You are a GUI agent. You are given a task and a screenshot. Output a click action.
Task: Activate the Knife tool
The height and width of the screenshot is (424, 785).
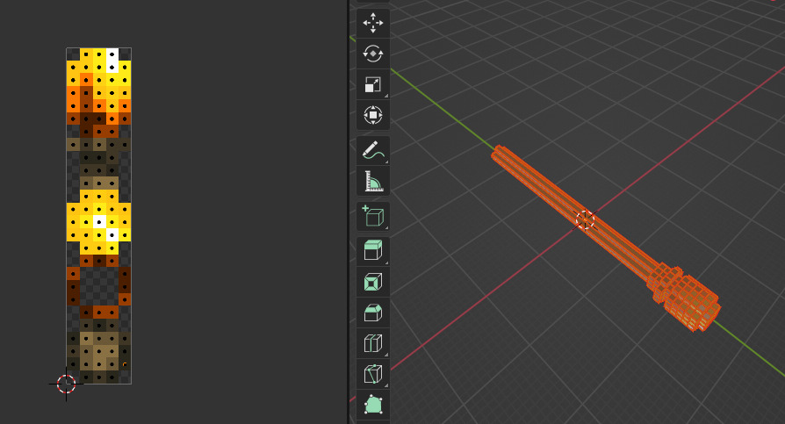click(373, 374)
